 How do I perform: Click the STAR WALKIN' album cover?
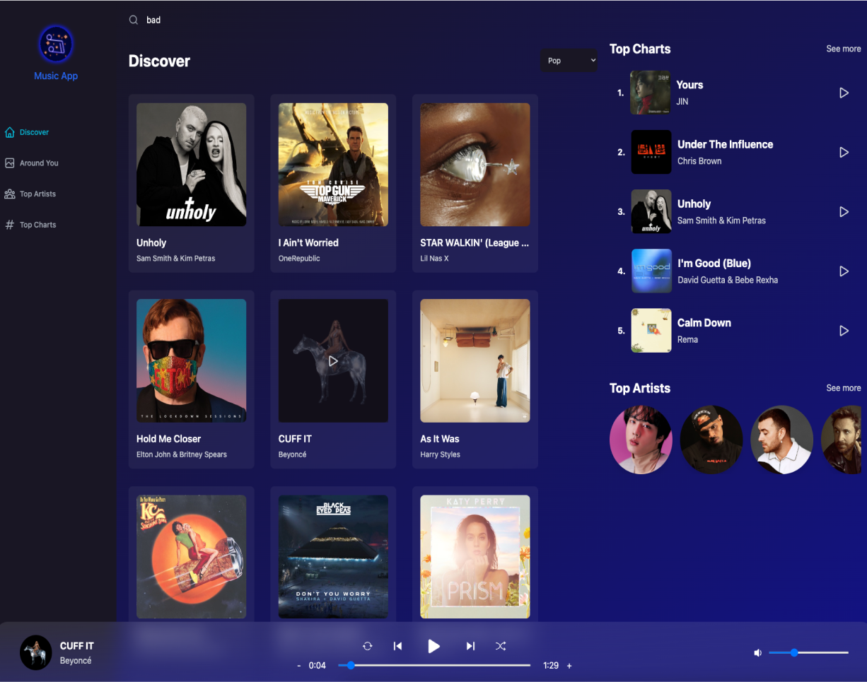pos(475,165)
